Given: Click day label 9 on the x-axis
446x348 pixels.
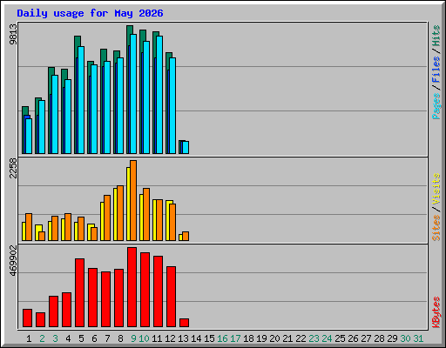Looking at the screenshot, I should (133, 338).
